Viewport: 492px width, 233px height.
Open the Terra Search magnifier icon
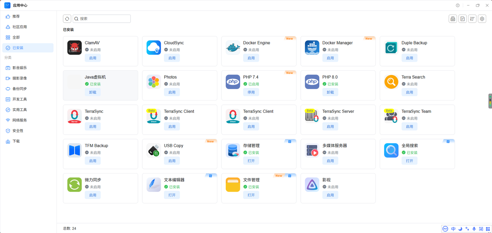coord(391,82)
